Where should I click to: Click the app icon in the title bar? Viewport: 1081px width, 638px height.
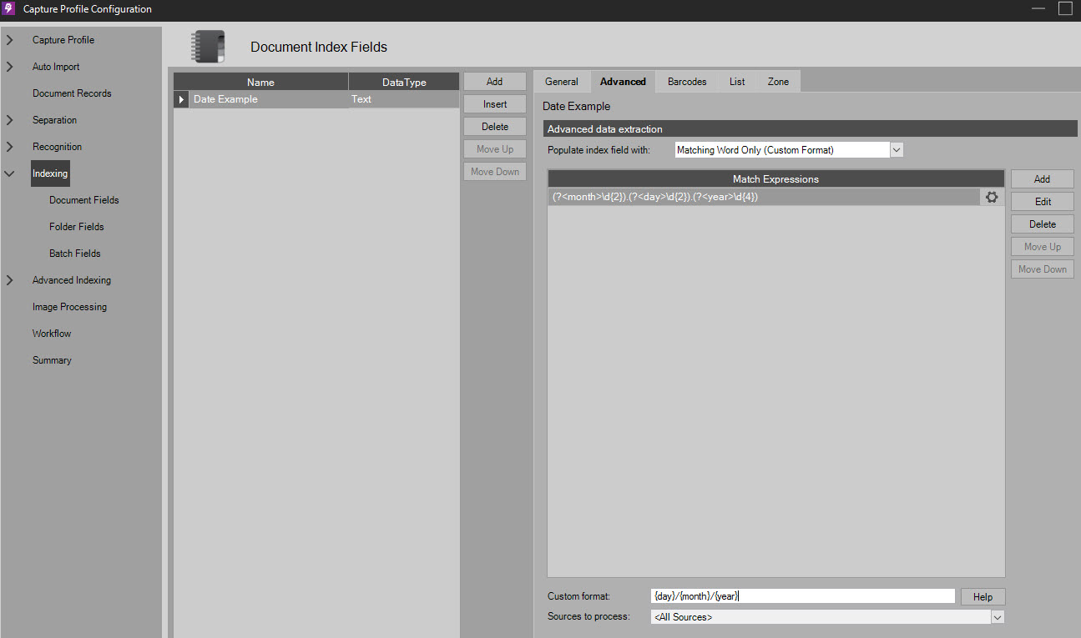coord(9,9)
